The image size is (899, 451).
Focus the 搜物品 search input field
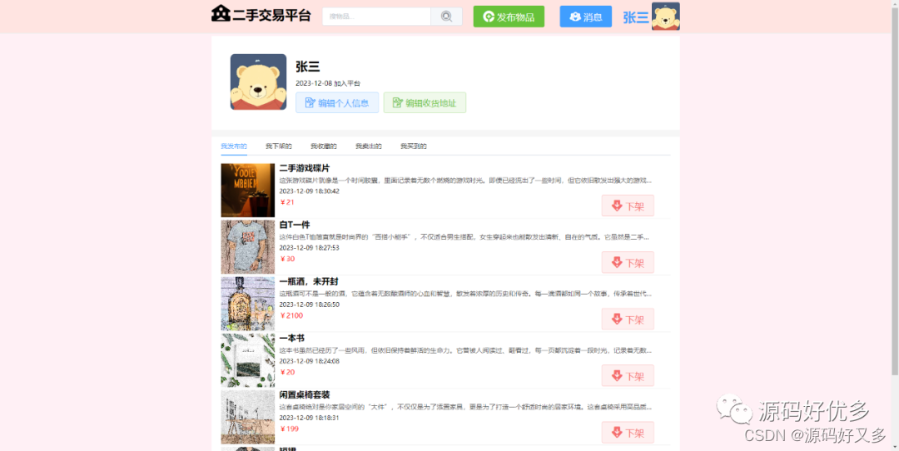pos(377,17)
